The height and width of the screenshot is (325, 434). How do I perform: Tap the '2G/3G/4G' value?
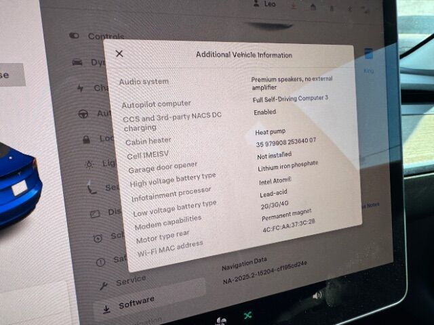[x=274, y=205]
